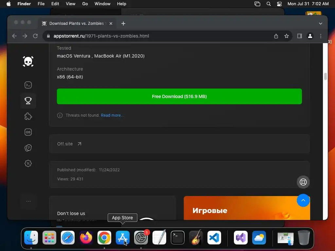
Task: Open Google Chrome from the Dock
Action: click(x=104, y=238)
